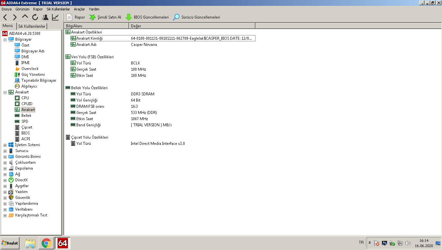
Task: Select Çipset in the tree
Action: [x=27, y=127]
